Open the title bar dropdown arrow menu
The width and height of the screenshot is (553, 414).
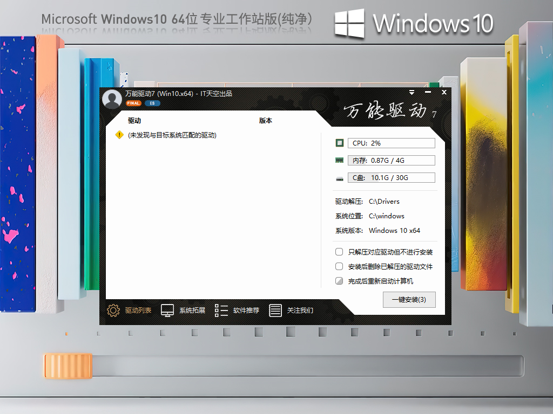(413, 93)
